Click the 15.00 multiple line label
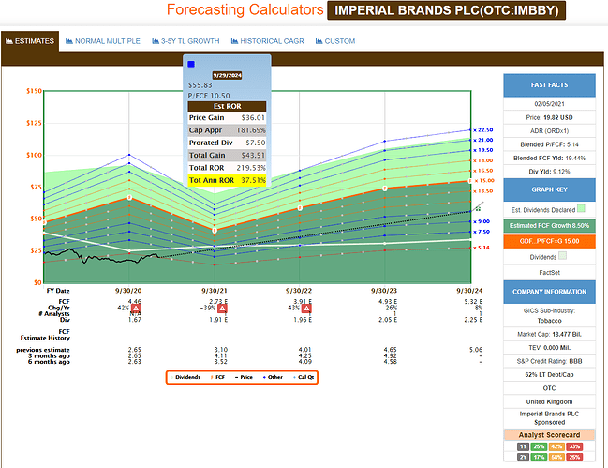This screenshot has height=468, width=608. coord(484,180)
